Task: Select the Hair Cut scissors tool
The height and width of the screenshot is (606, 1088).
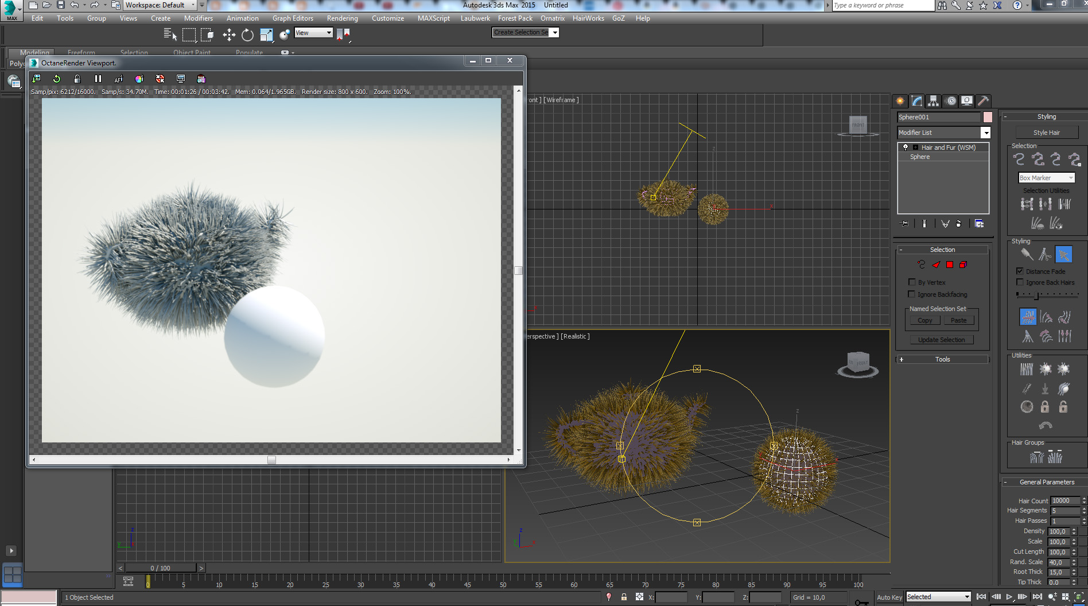Action: click(1045, 254)
